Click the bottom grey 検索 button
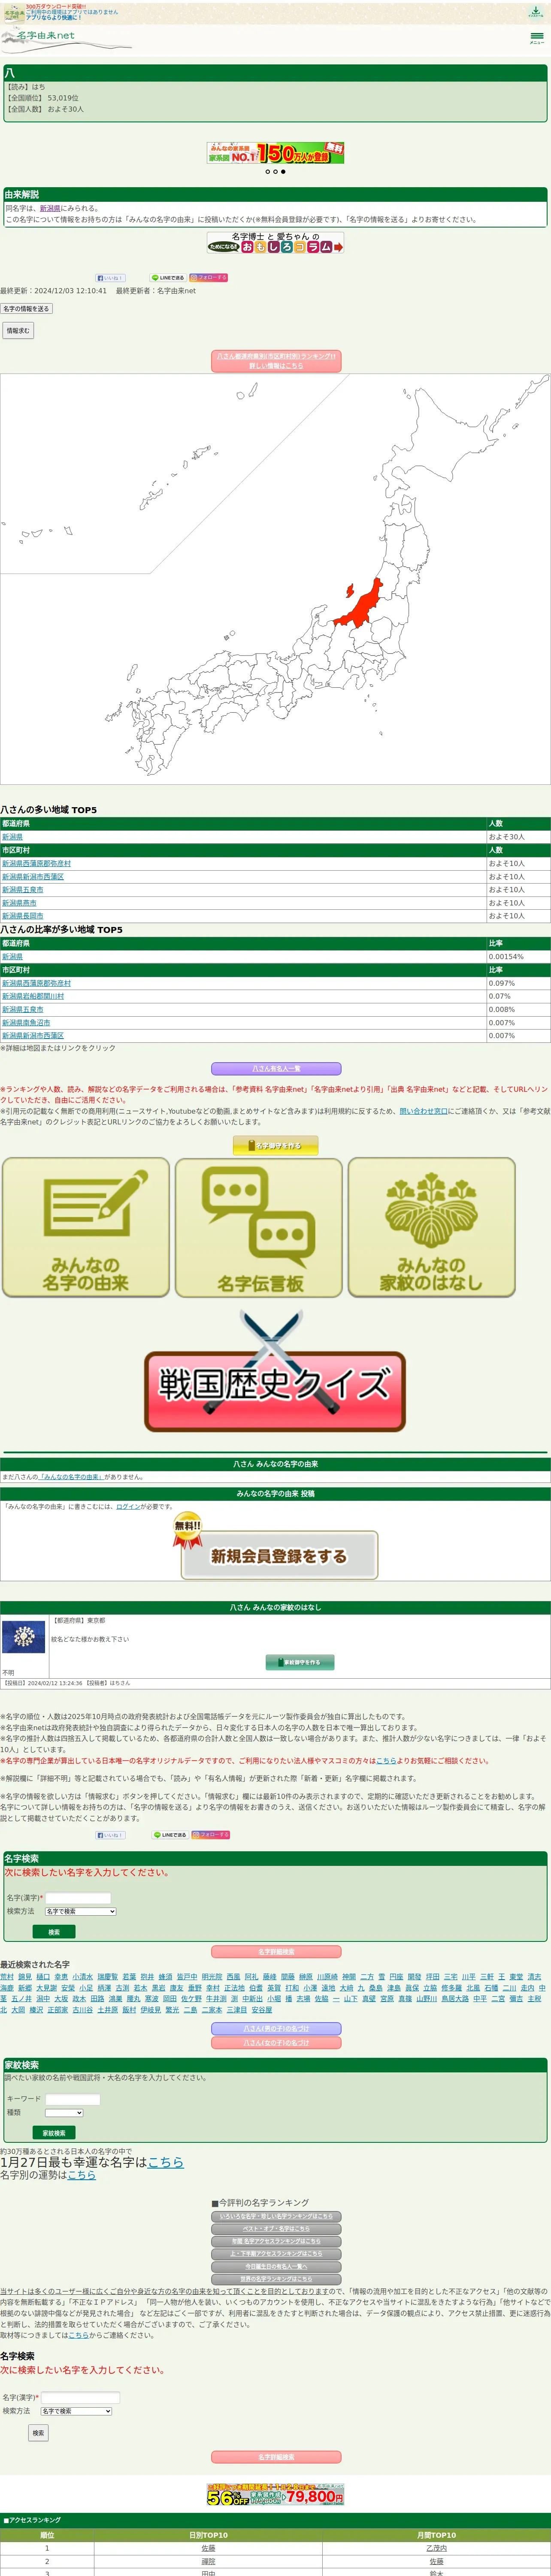This screenshot has width=551, height=2576. [x=38, y=2433]
